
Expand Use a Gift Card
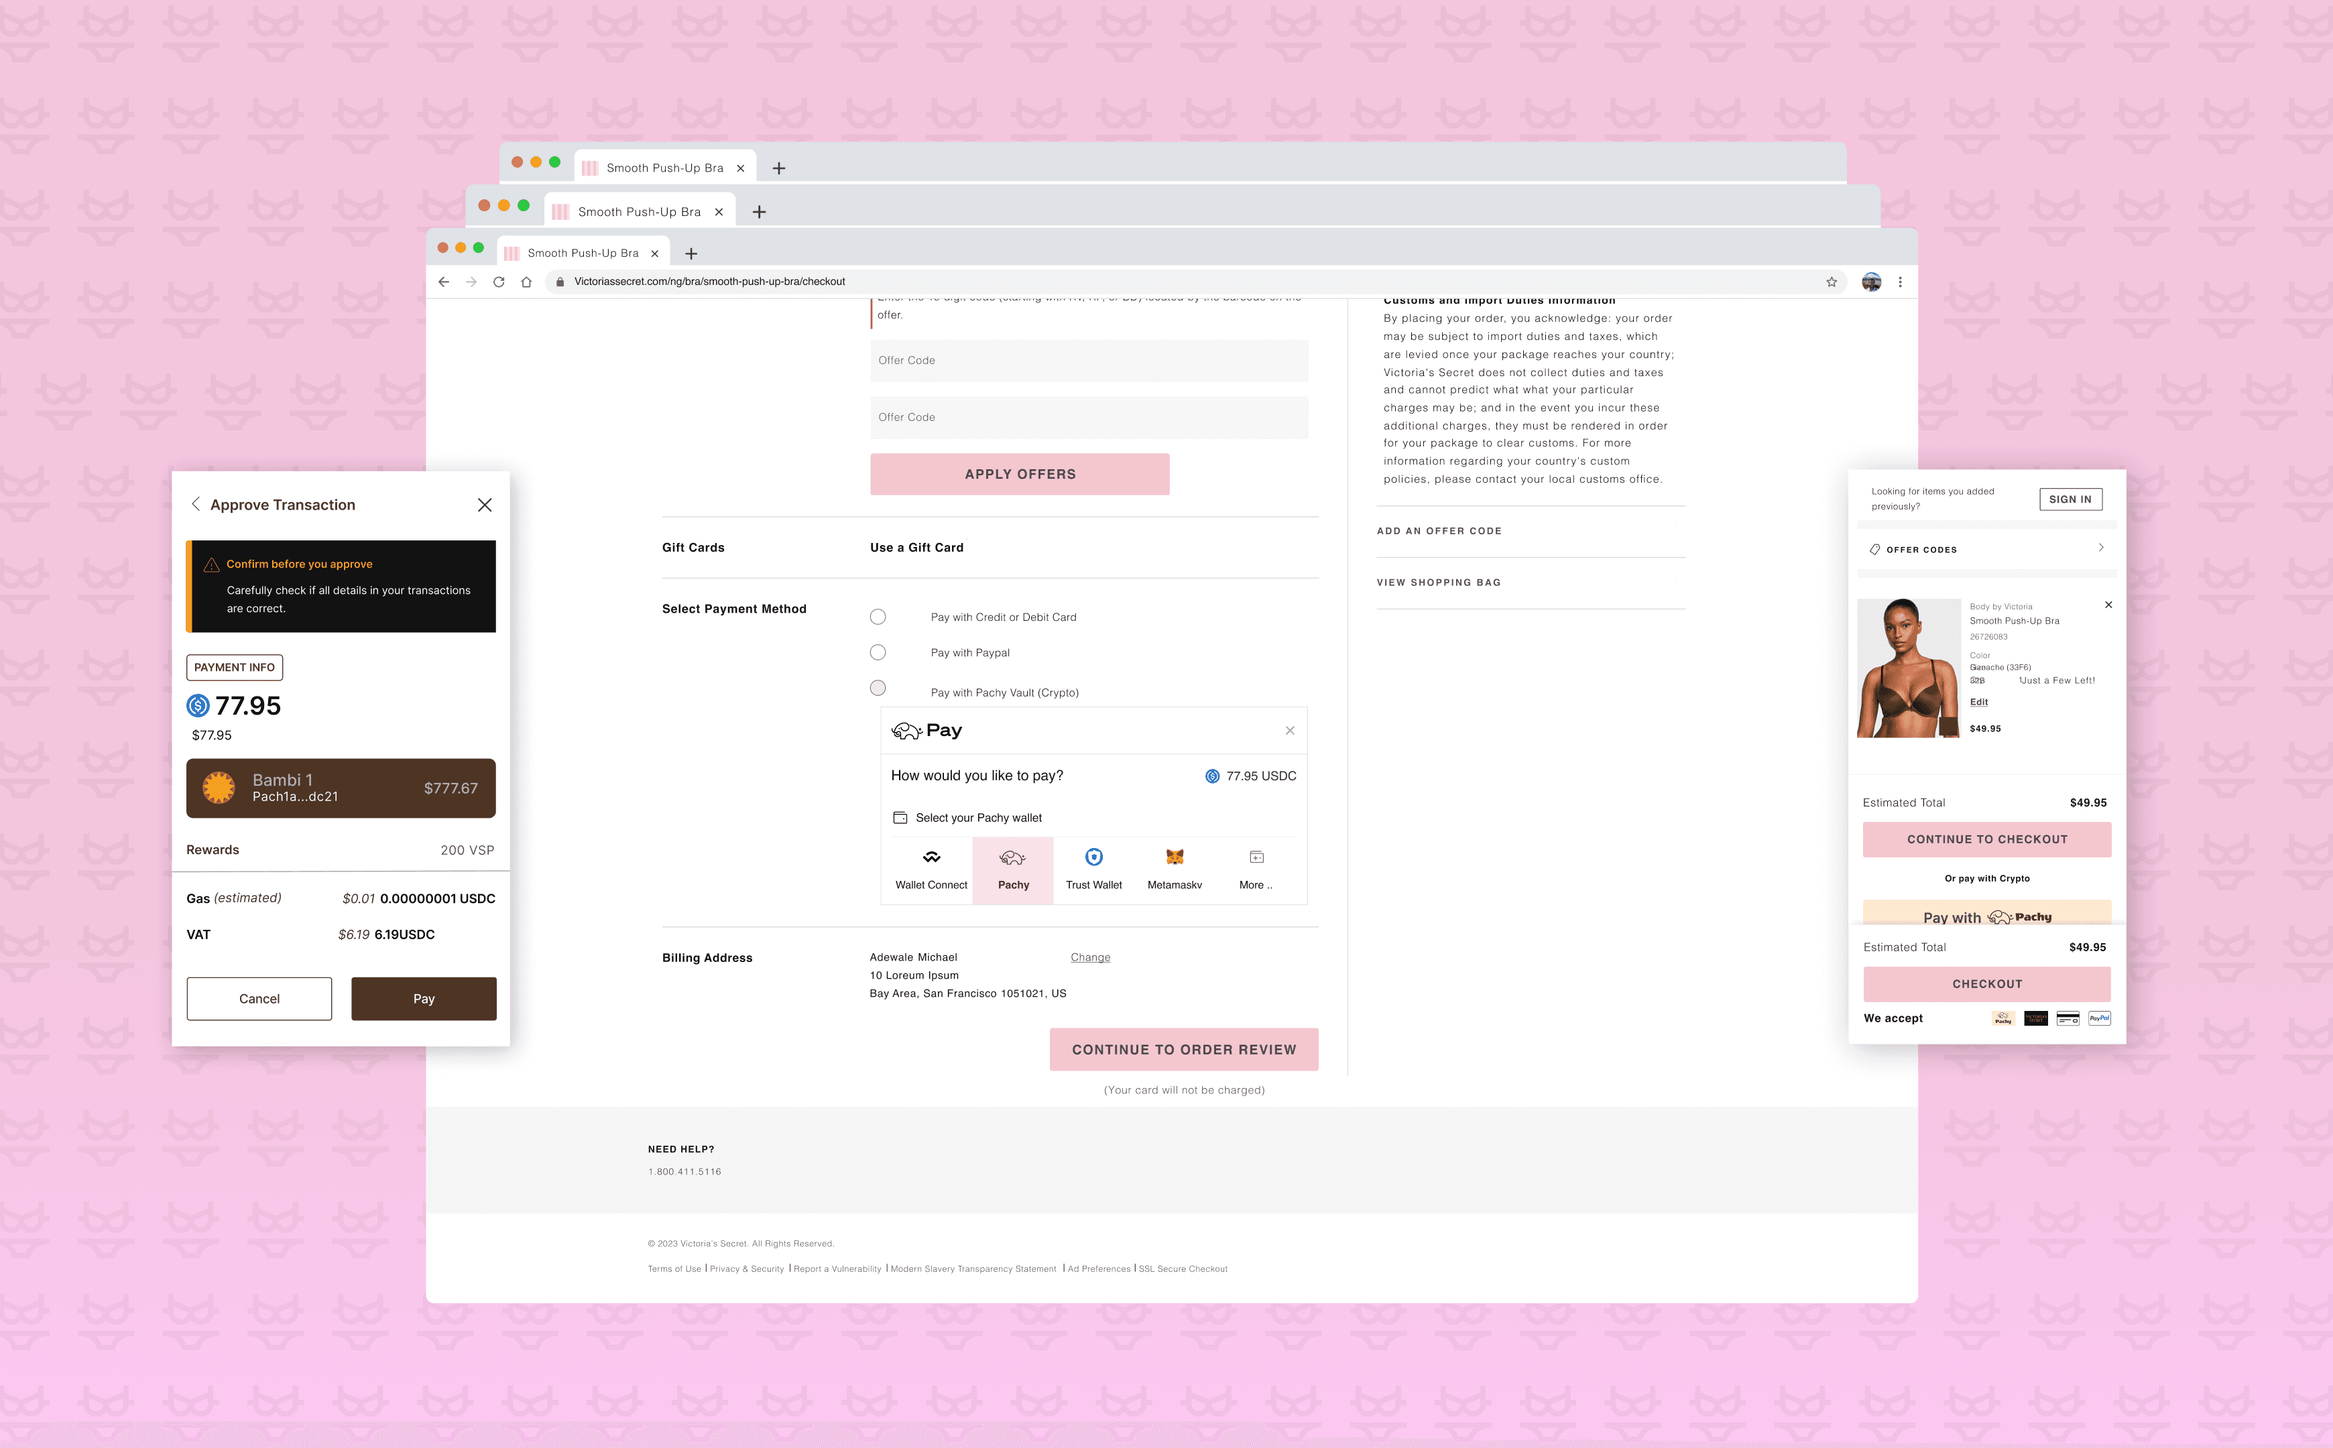tap(916, 548)
